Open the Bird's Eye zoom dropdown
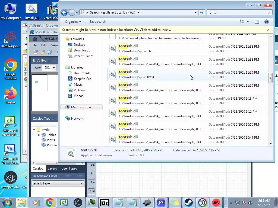 [54, 68]
